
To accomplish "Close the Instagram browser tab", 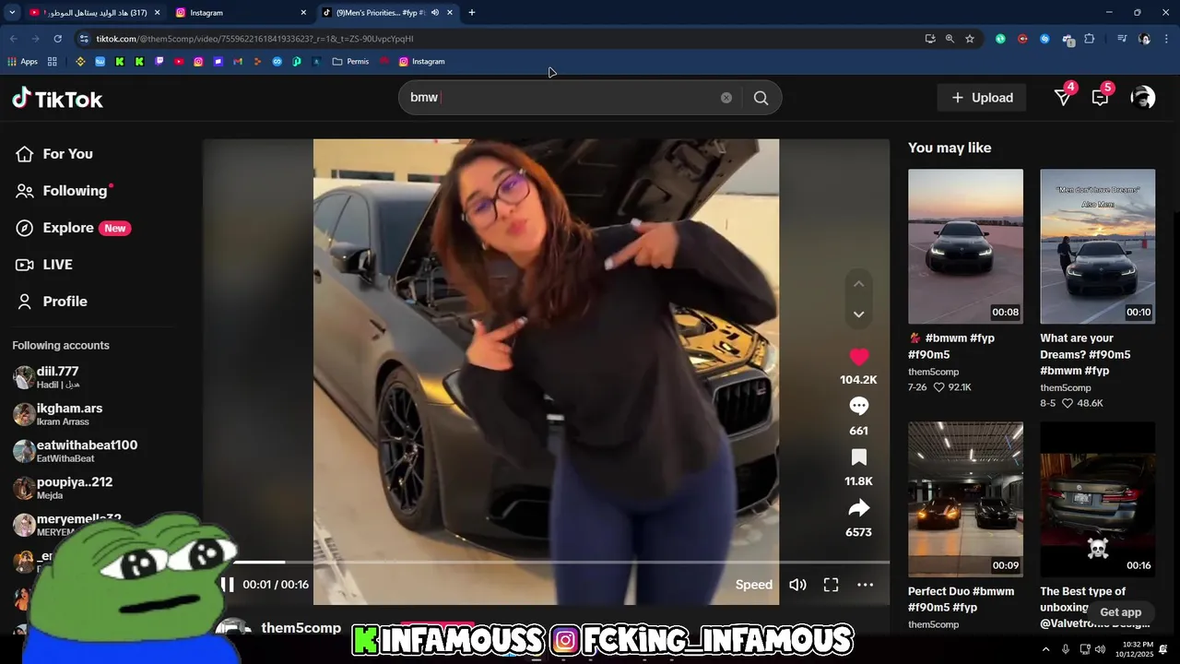I will tap(303, 13).
